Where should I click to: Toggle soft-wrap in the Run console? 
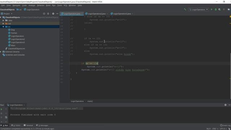6,117
